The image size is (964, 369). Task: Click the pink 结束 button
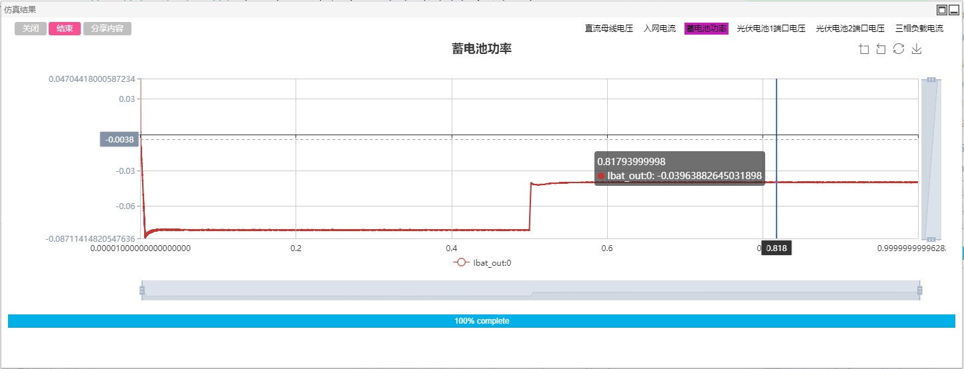pos(65,29)
